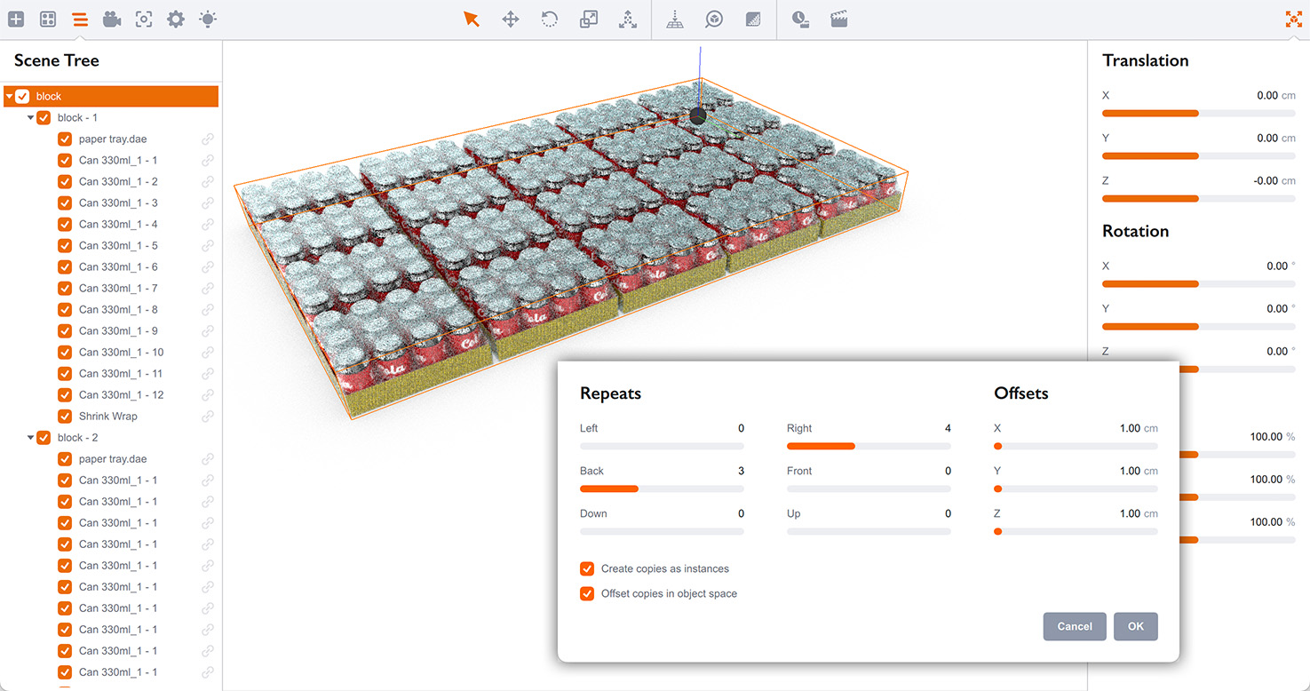Toggle checkbox for Can 330ml_1 - 10
This screenshot has height=691, width=1310.
65,352
